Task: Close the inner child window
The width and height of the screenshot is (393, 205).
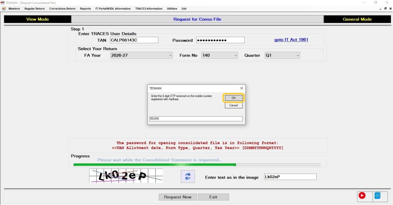Action: 391,9
